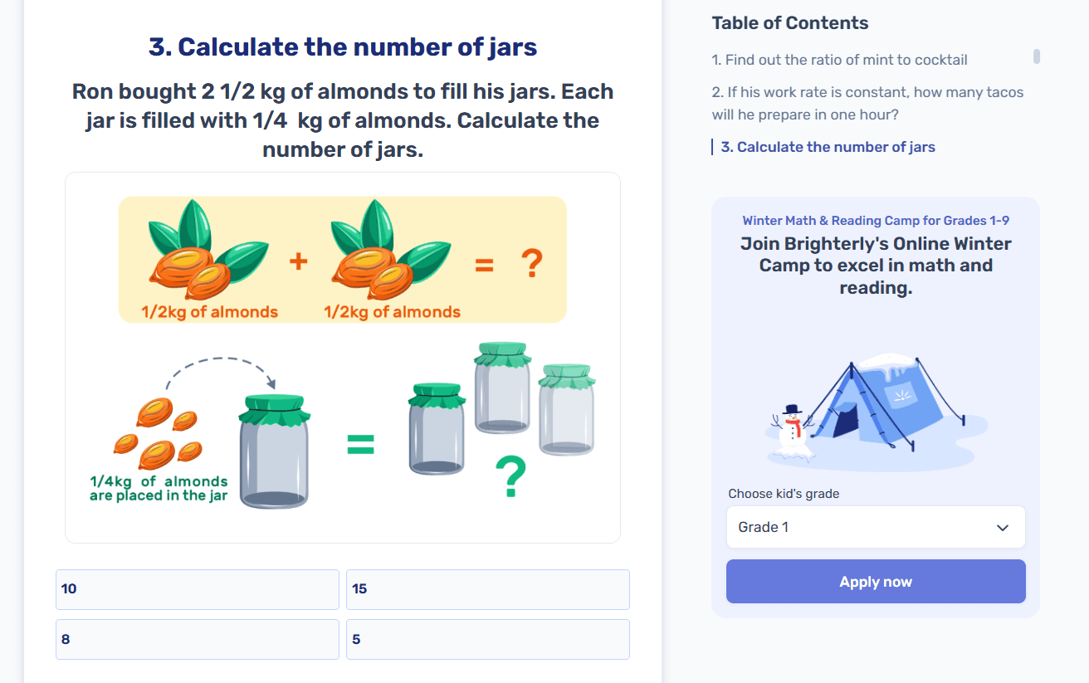Image resolution: width=1089 pixels, height=683 pixels.
Task: Select answer option 15
Action: point(487,589)
